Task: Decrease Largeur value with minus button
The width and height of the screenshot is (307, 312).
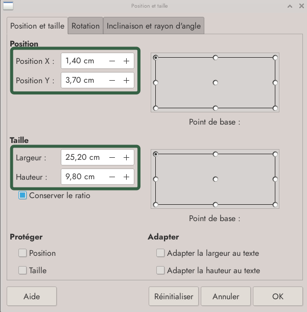Action: pyautogui.click(x=112, y=158)
